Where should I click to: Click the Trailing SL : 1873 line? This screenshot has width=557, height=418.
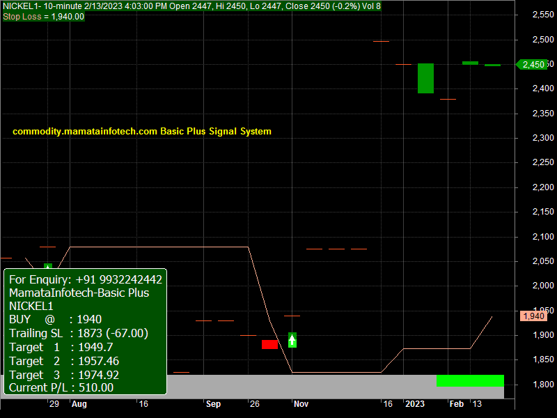pyautogui.click(x=79, y=333)
